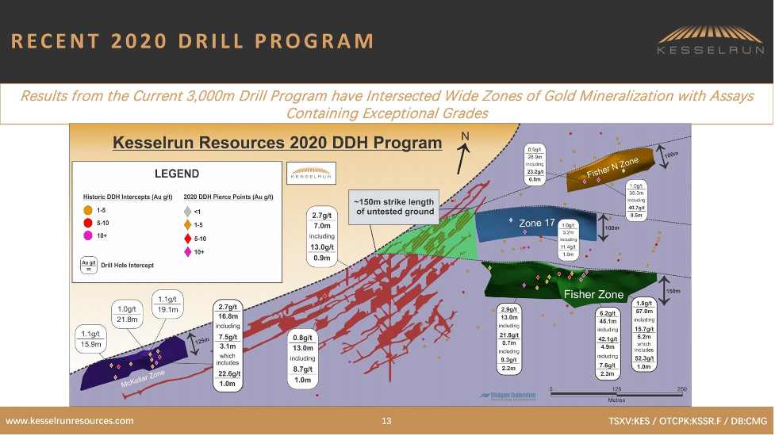The width and height of the screenshot is (775, 436).
Task: Click the 125m arrow by McKellar Zone
Action: point(194,344)
